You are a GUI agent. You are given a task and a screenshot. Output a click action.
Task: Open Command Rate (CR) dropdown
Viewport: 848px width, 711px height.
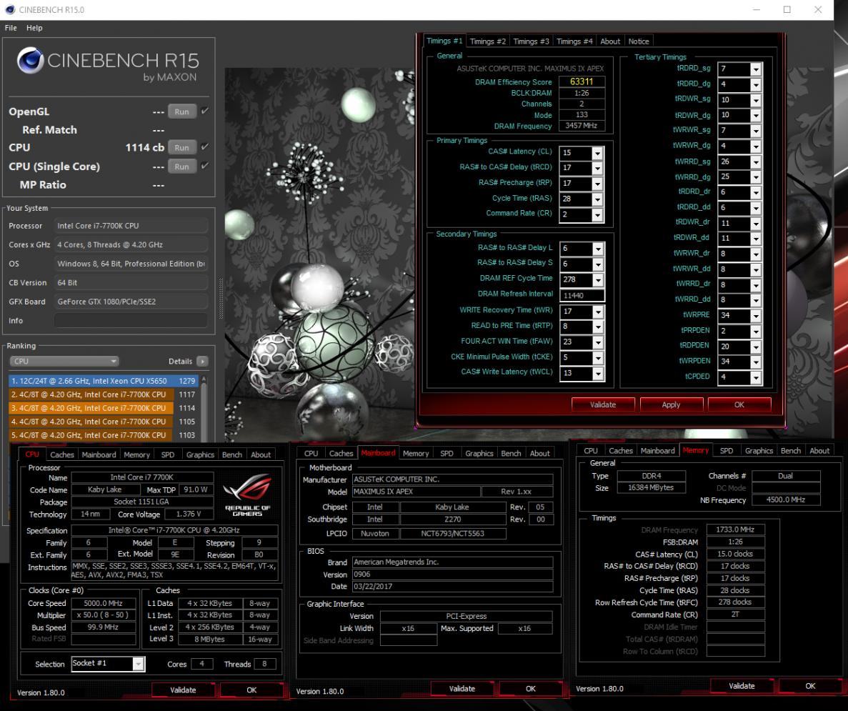[x=597, y=215]
